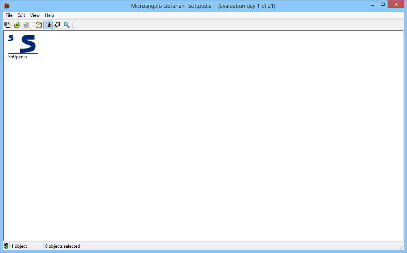The image size is (407, 253).
Task: Click the magnifying glass search icon
Action: [67, 25]
